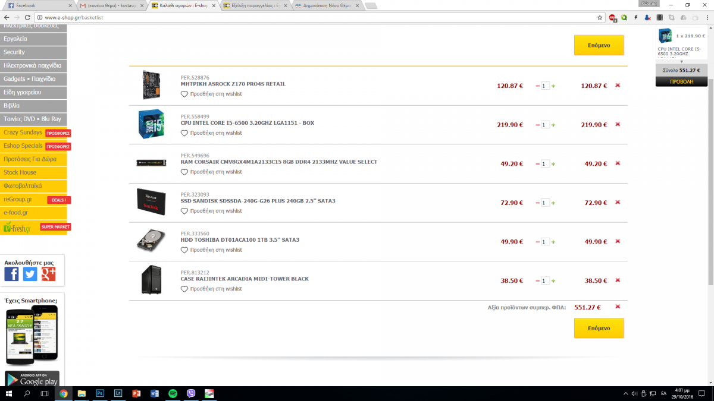Open Spotify from the taskbar

(173, 393)
